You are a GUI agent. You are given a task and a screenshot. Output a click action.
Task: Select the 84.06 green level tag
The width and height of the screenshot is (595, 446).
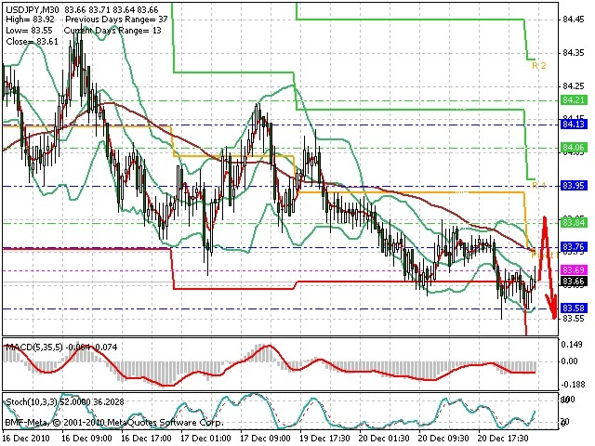tap(574, 147)
